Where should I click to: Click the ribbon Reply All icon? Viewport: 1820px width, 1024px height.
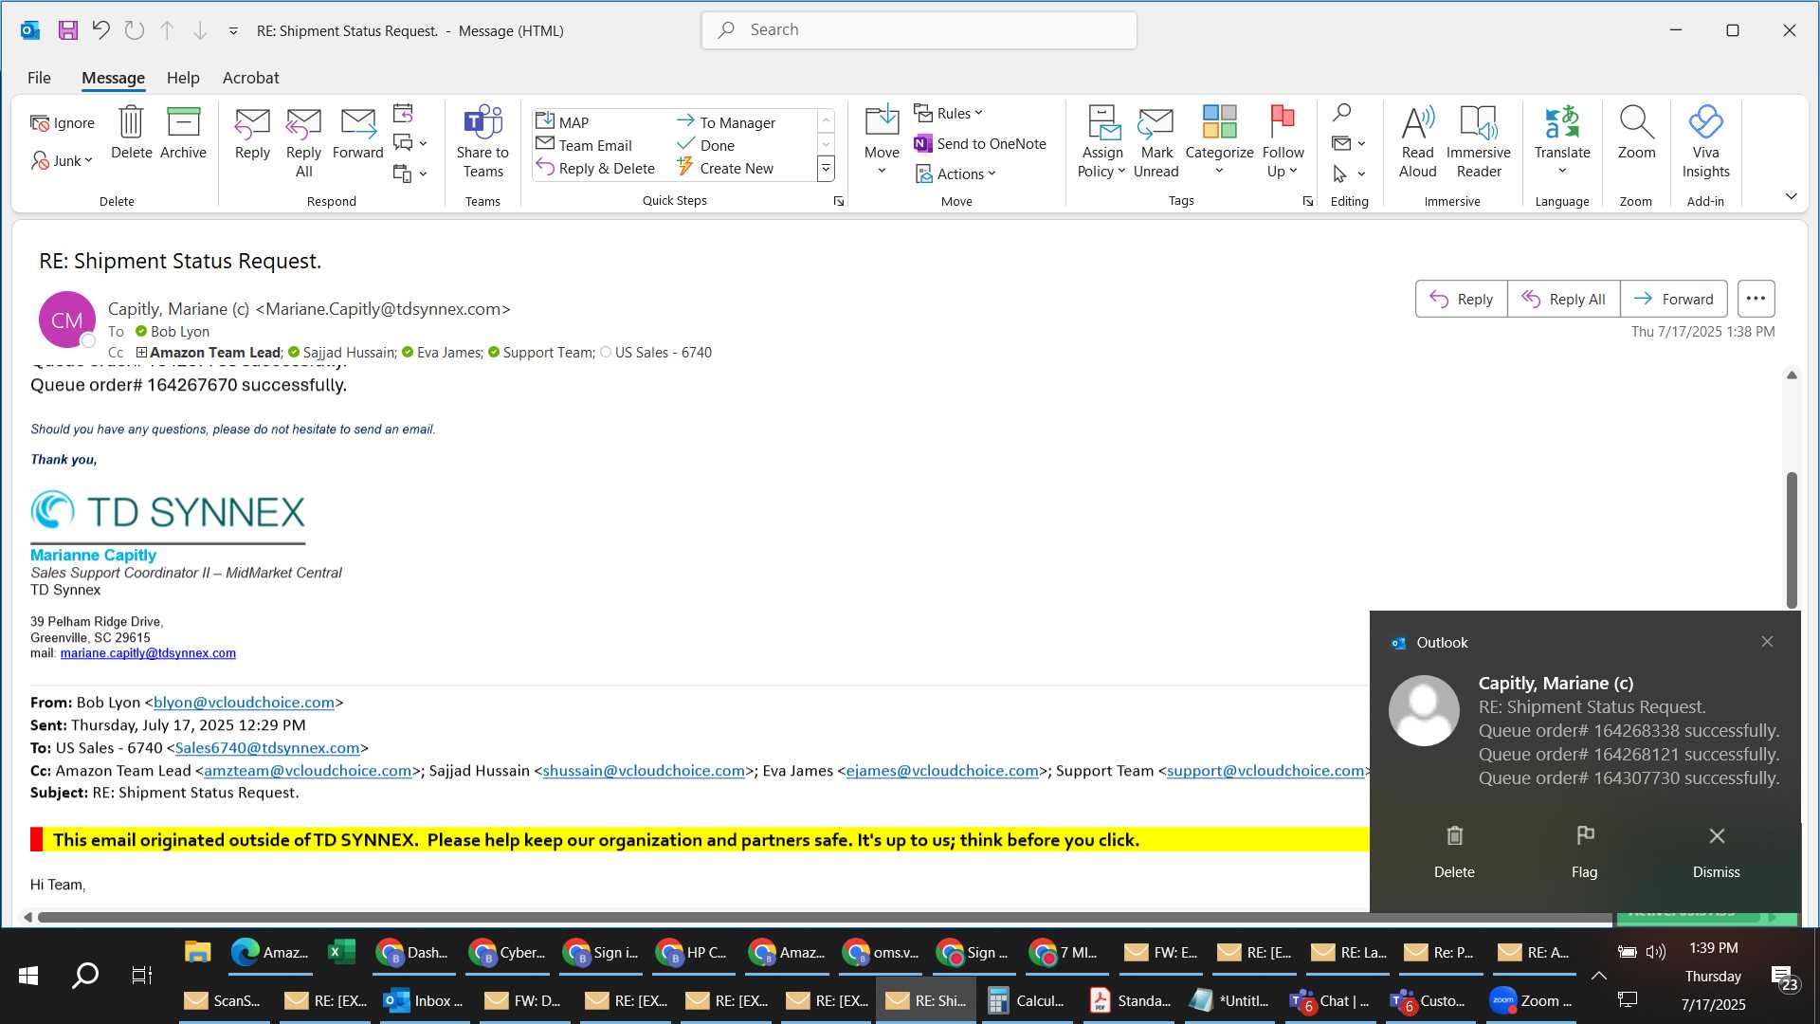303,142
